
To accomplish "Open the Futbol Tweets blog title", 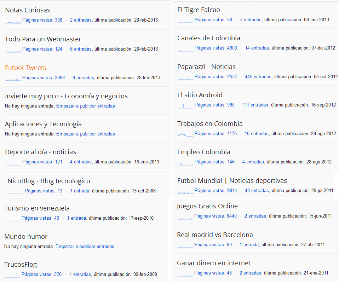I will (x=25, y=68).
